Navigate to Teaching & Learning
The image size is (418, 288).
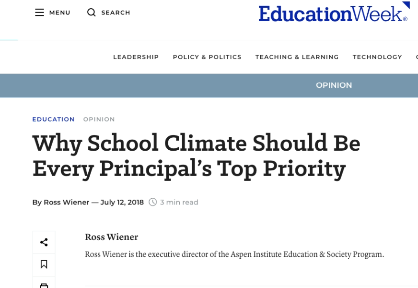pyautogui.click(x=297, y=57)
